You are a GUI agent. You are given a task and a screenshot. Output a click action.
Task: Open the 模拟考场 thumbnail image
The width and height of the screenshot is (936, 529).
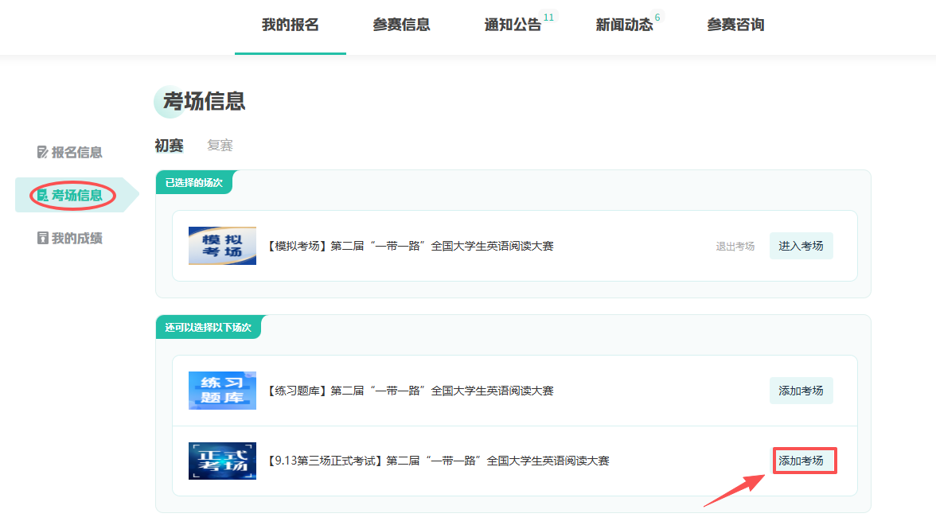coord(222,246)
